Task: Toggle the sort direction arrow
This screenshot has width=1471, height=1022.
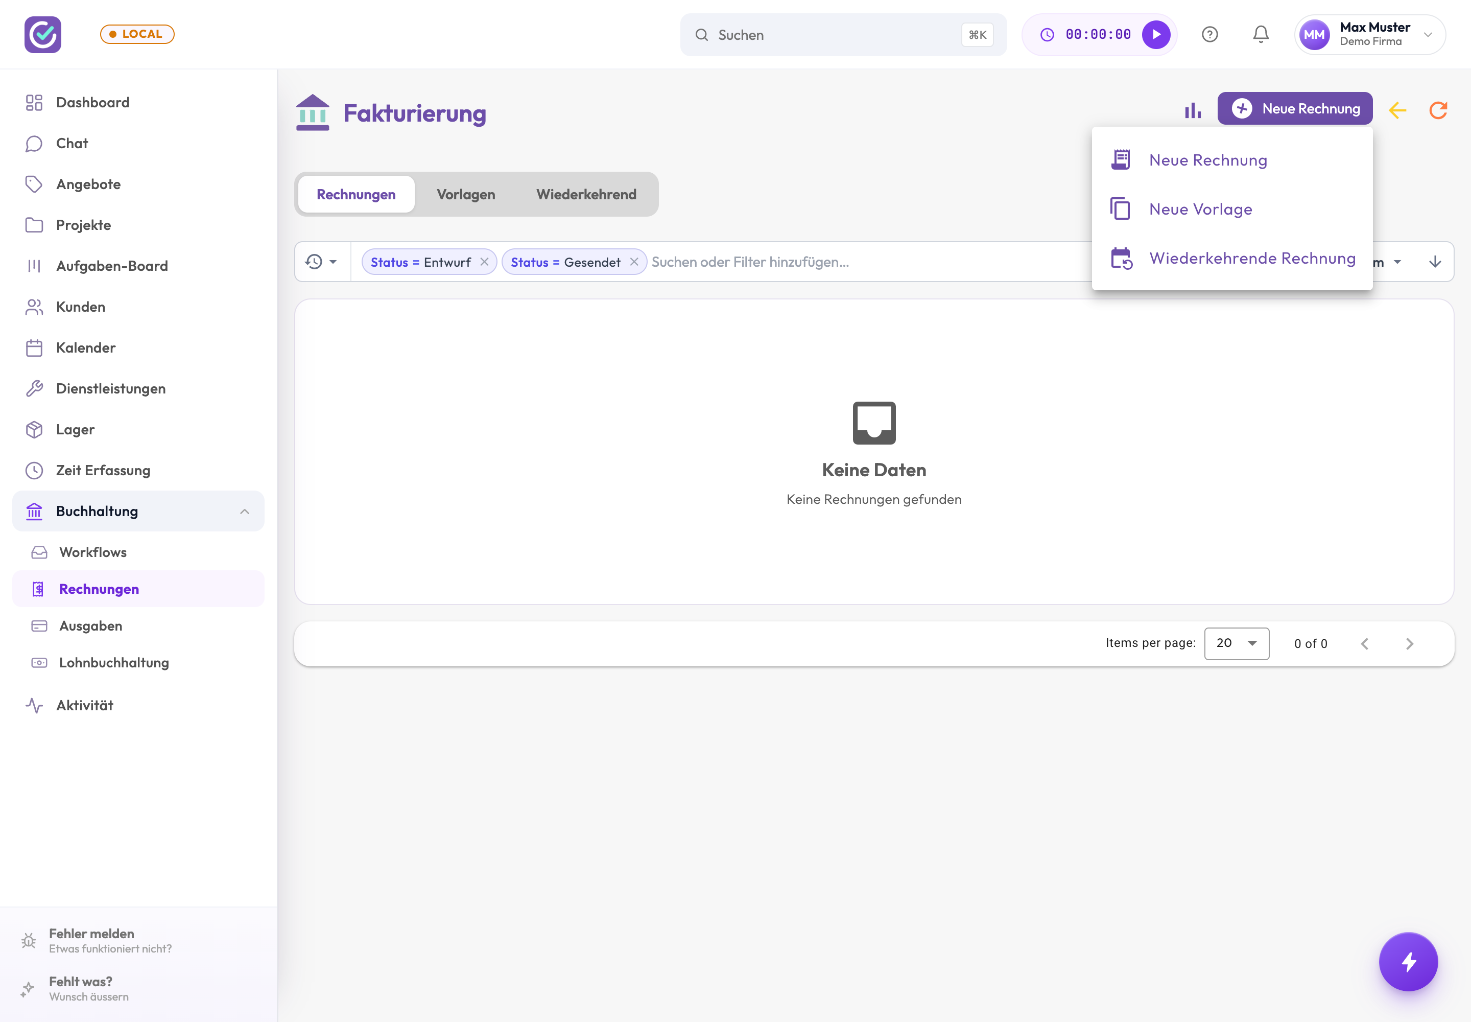Action: 1435,262
